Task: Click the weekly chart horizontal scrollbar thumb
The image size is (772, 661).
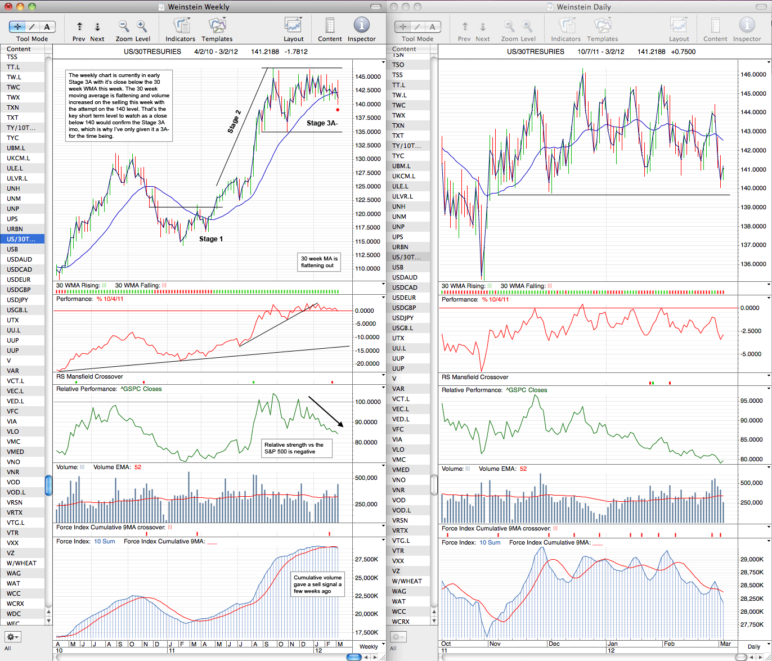Action: (354, 657)
